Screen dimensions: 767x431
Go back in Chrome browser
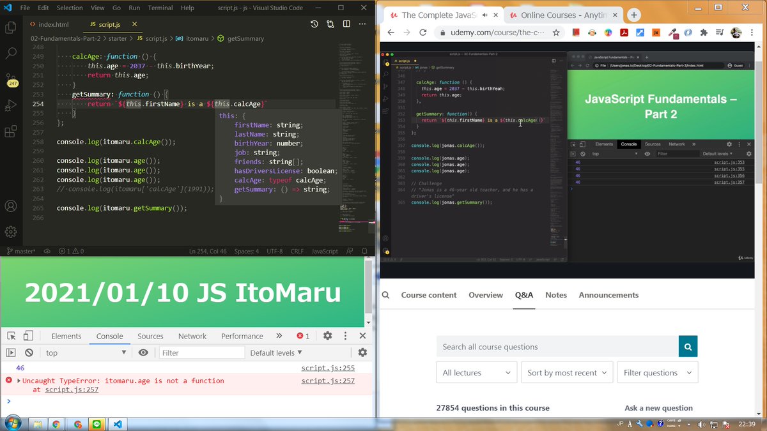click(x=391, y=33)
